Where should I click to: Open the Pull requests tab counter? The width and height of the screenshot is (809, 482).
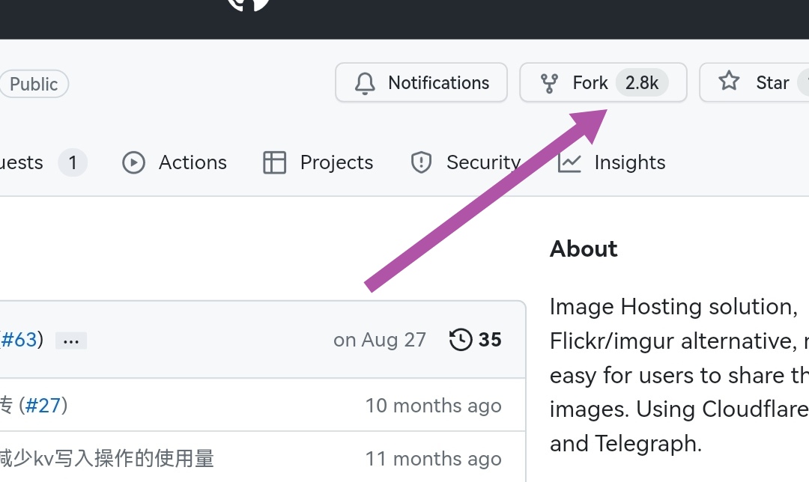(x=73, y=162)
